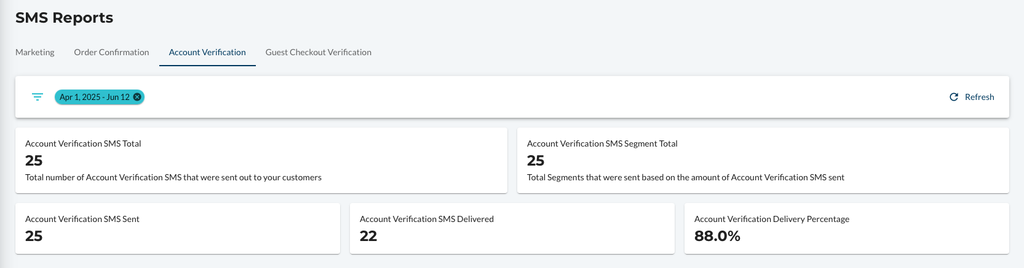Viewport: 1024px width, 268px height.
Task: Click the 88.0% delivery percentage value
Action: point(717,236)
